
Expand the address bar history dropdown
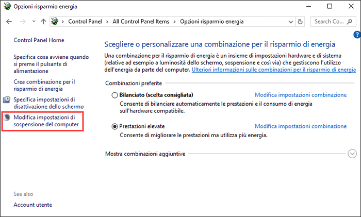[x=291, y=22]
